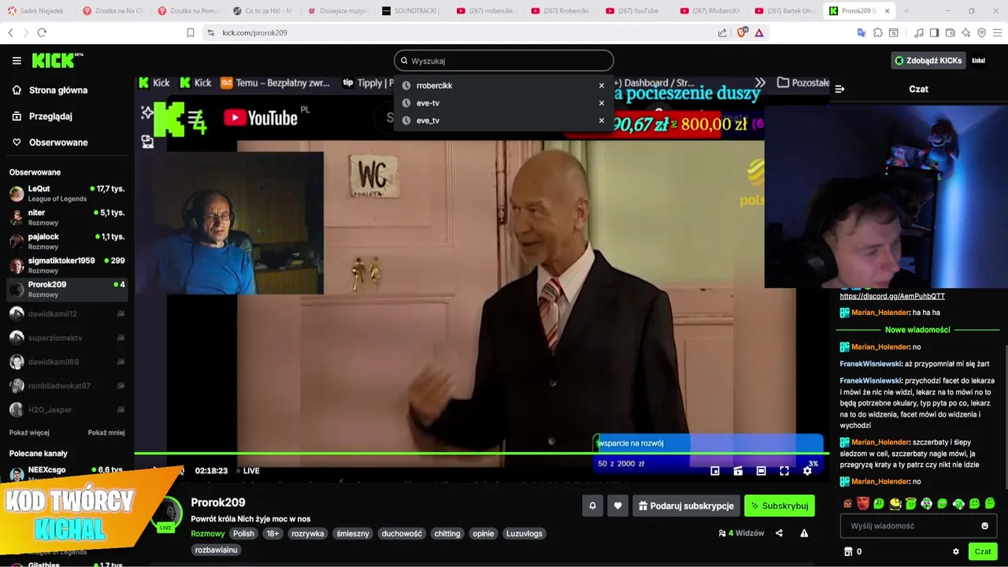Viewport: 1008px width, 567px height.
Task: Open the discord.gg link in chat
Action: pos(892,296)
